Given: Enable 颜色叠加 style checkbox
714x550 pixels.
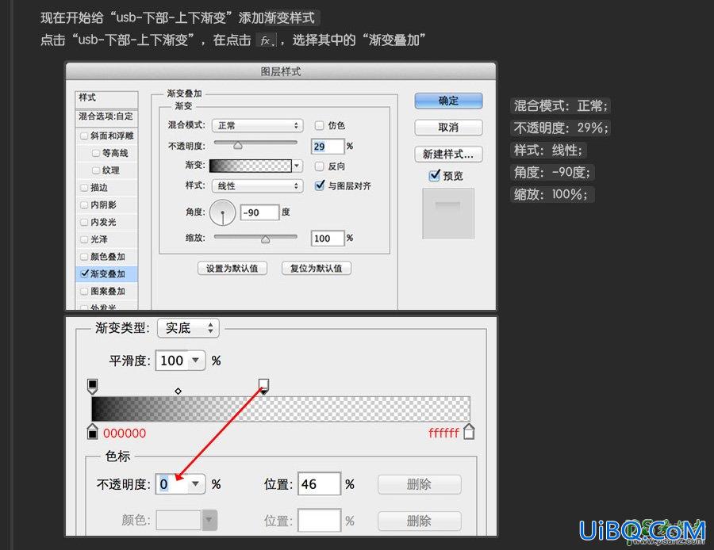Looking at the screenshot, I should [84, 257].
